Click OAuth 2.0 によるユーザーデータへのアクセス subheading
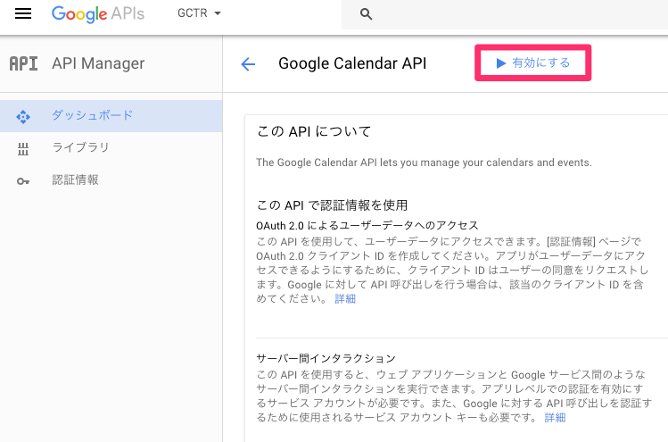This screenshot has width=668, height=442. click(367, 225)
